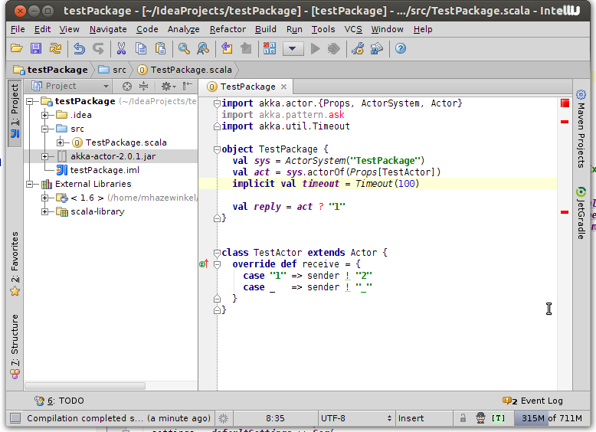The height and width of the screenshot is (432, 596).
Task: Click the Forward navigation arrow icon
Action: pyautogui.click(x=247, y=48)
